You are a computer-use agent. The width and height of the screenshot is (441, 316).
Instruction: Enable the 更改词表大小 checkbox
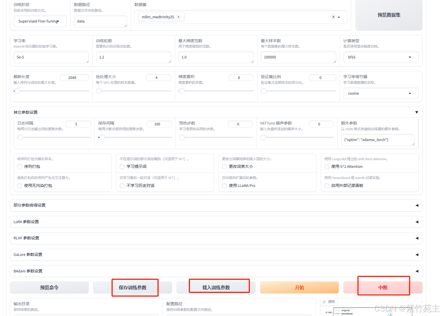[224, 167]
